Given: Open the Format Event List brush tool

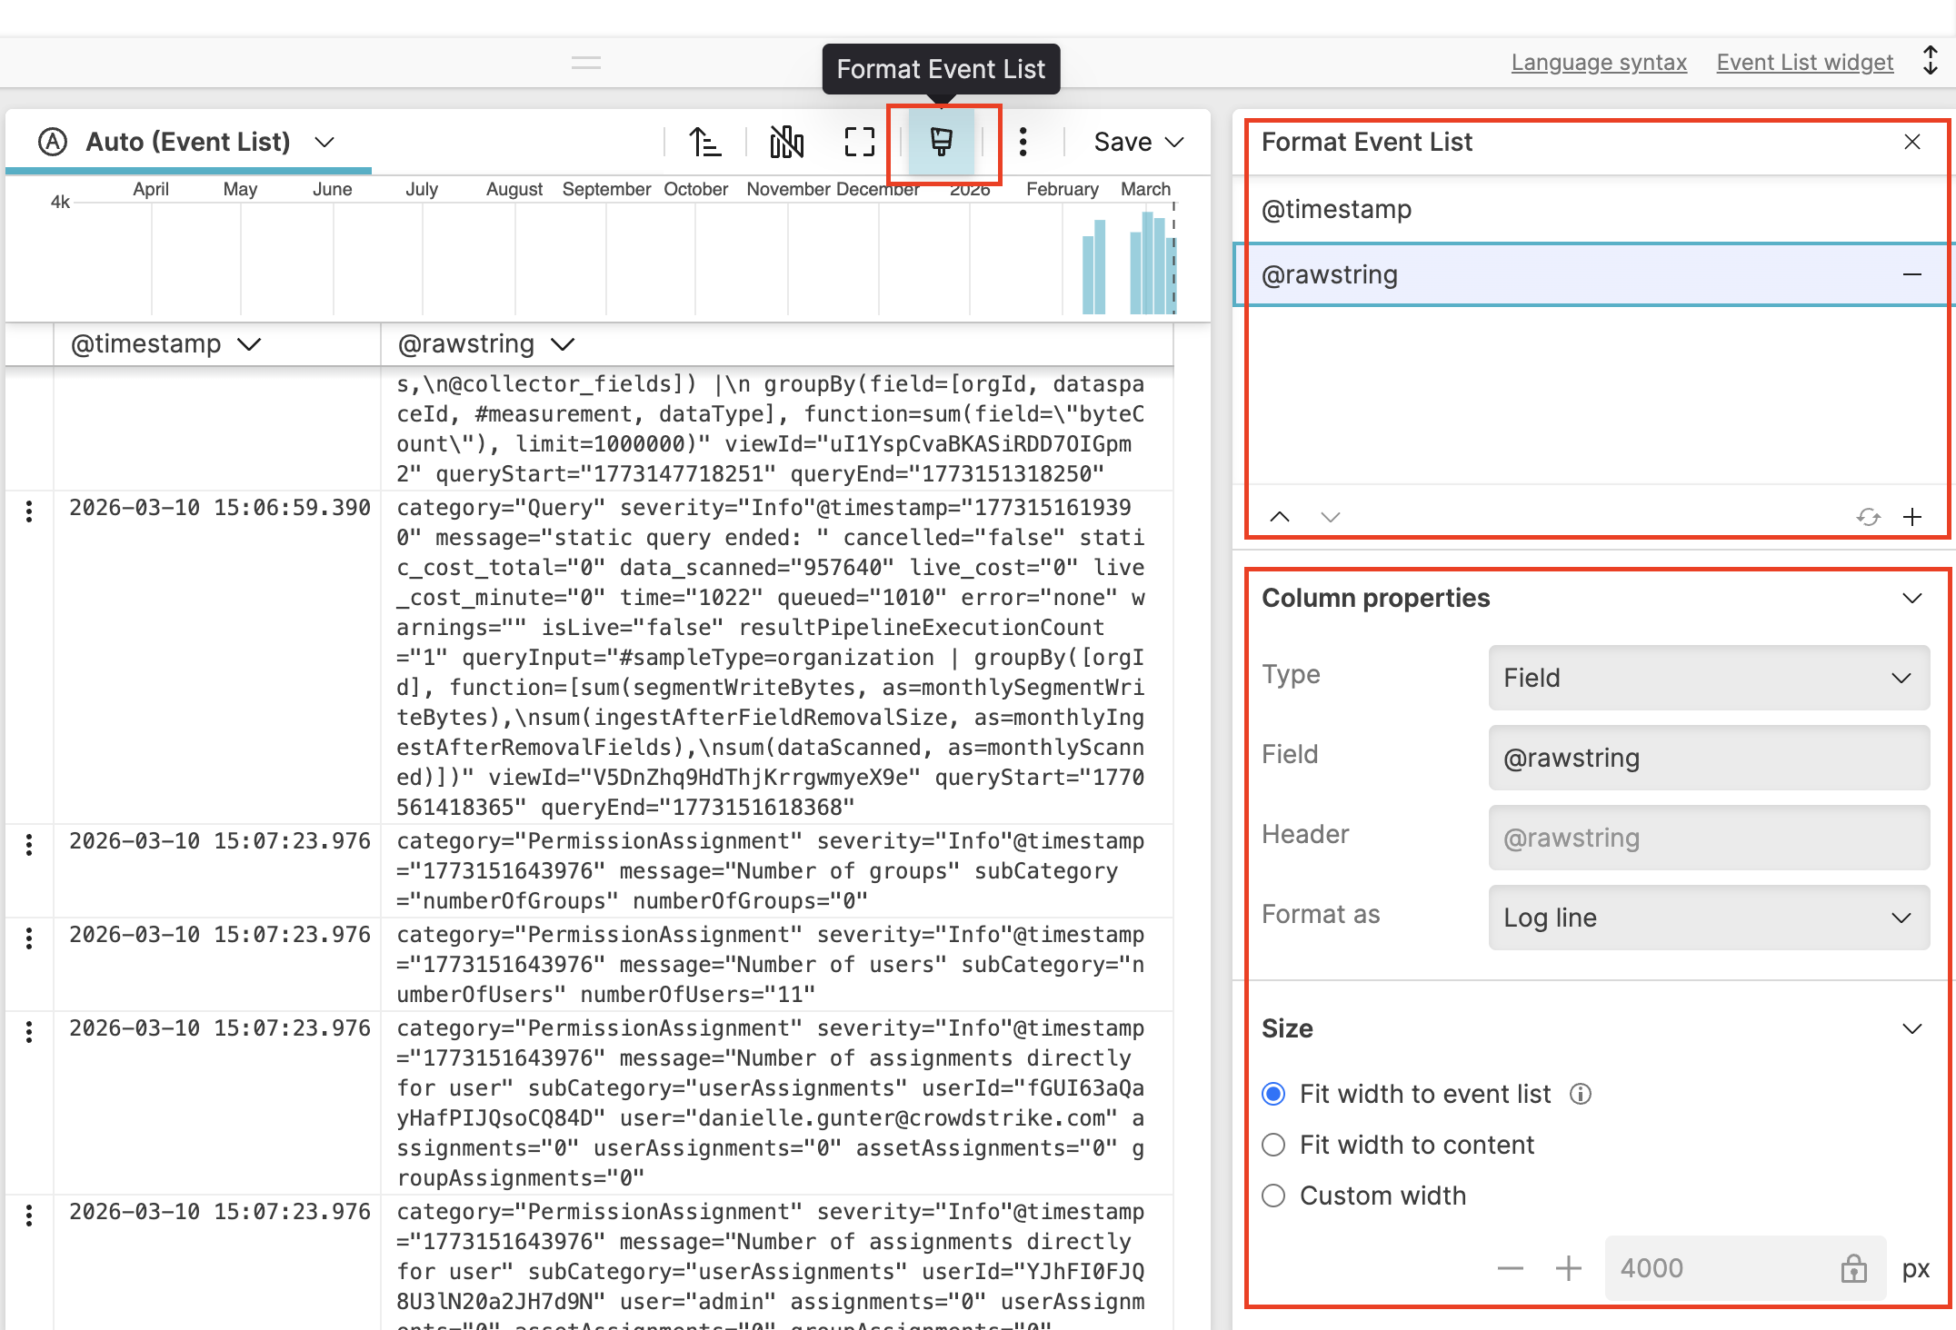Looking at the screenshot, I should point(942,142).
